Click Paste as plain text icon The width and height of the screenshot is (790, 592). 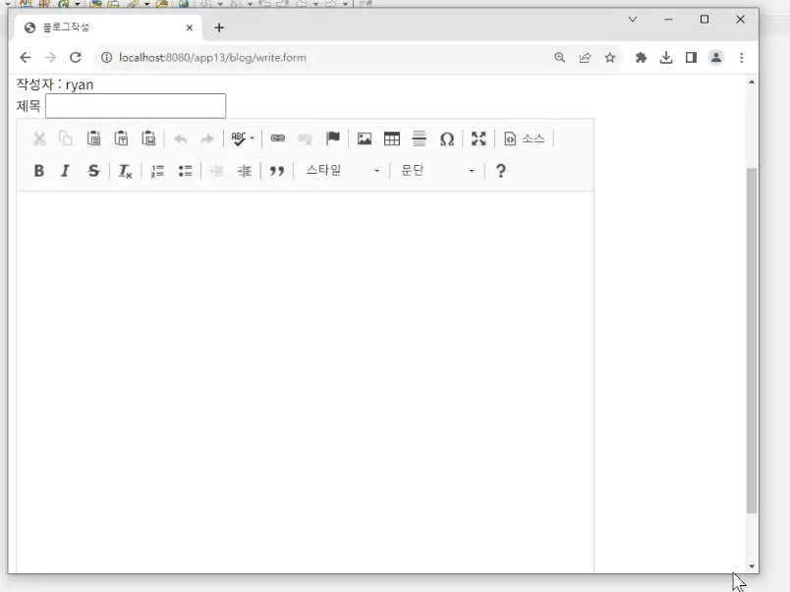click(x=121, y=138)
